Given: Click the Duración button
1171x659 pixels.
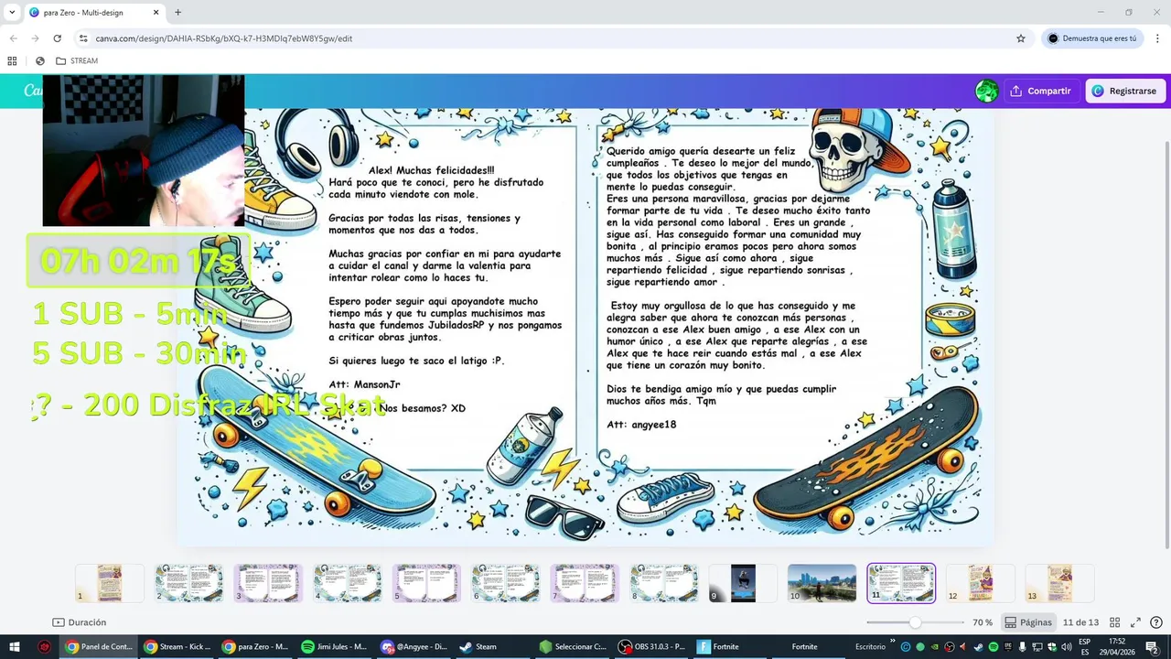Looking at the screenshot, I should click(80, 622).
